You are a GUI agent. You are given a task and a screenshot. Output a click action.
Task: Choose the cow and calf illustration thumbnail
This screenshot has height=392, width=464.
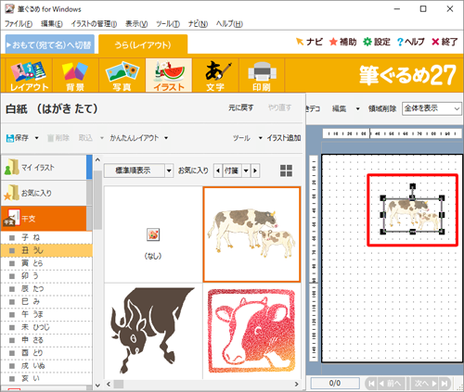click(251, 234)
